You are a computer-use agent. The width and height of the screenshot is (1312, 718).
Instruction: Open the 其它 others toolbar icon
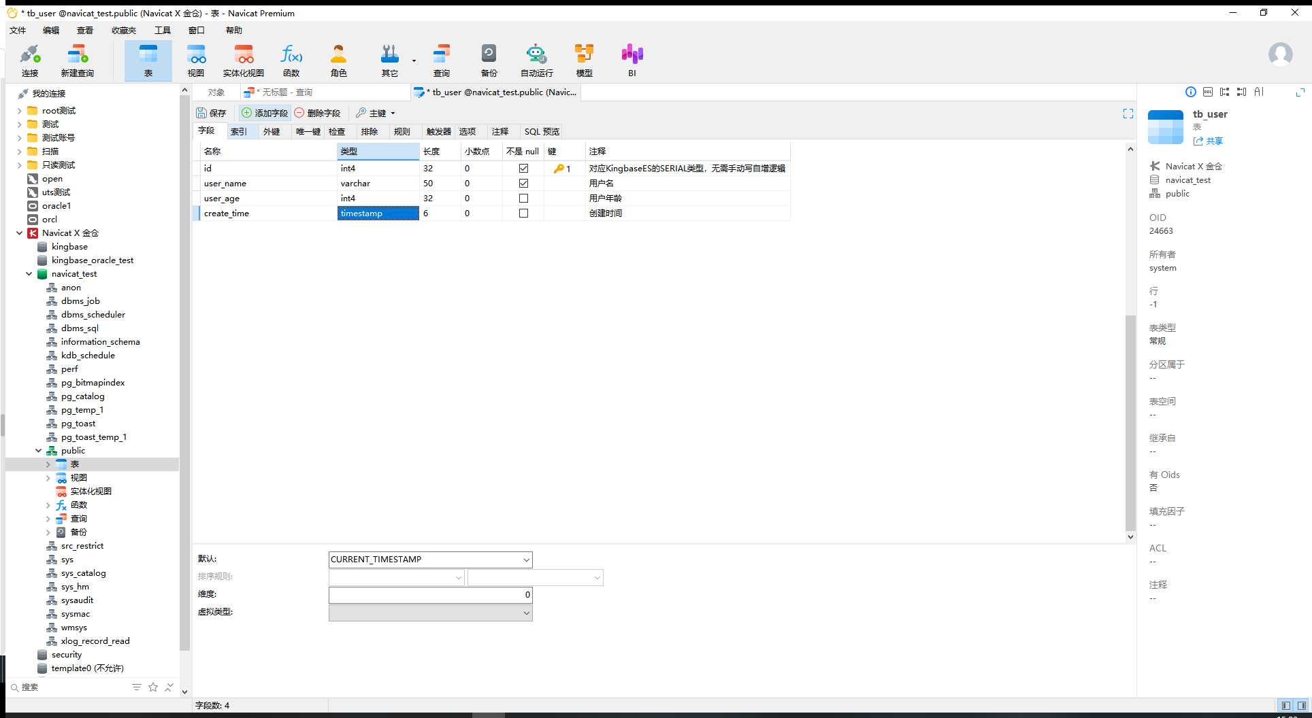pyautogui.click(x=389, y=61)
